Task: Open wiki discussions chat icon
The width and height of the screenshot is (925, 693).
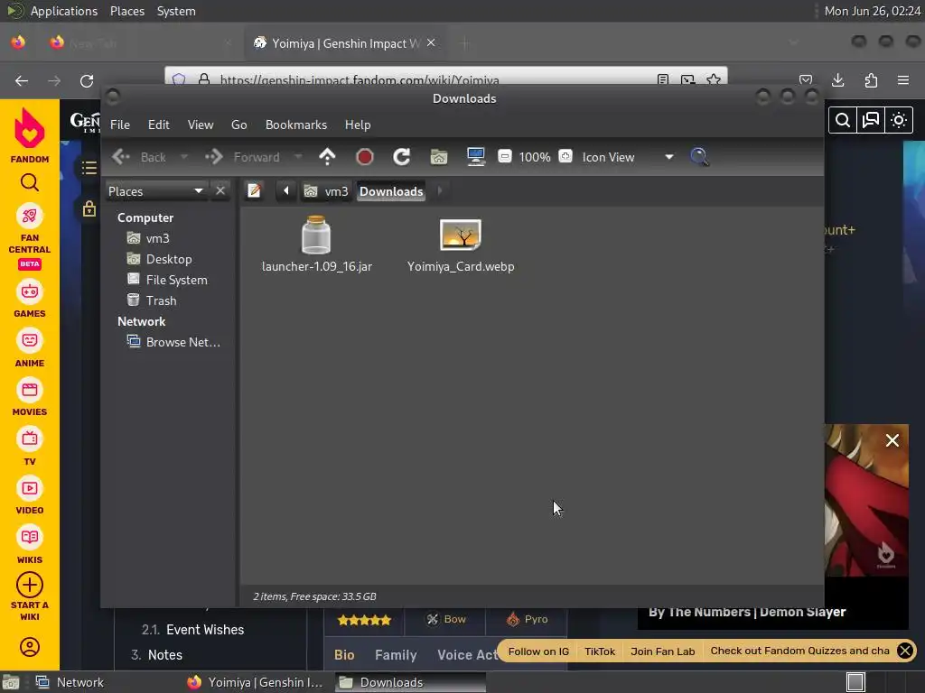Action: click(871, 120)
